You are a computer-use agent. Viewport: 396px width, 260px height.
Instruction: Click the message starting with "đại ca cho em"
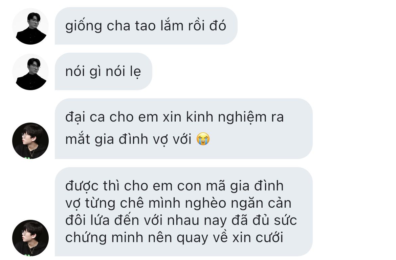183,129
